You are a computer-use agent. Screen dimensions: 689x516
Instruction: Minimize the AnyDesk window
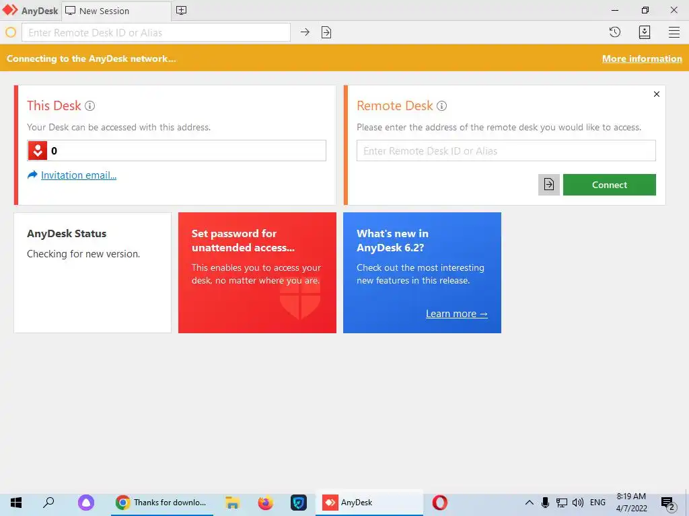pyautogui.click(x=615, y=10)
